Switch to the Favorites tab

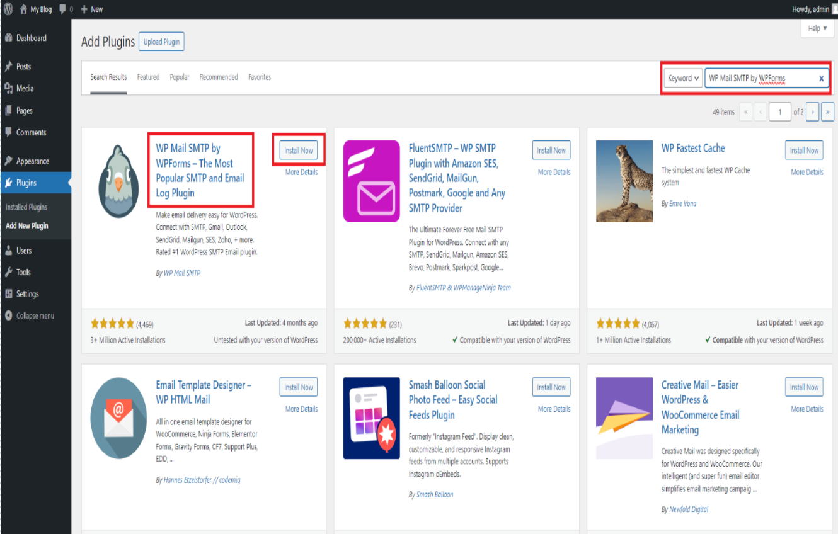[x=260, y=77]
